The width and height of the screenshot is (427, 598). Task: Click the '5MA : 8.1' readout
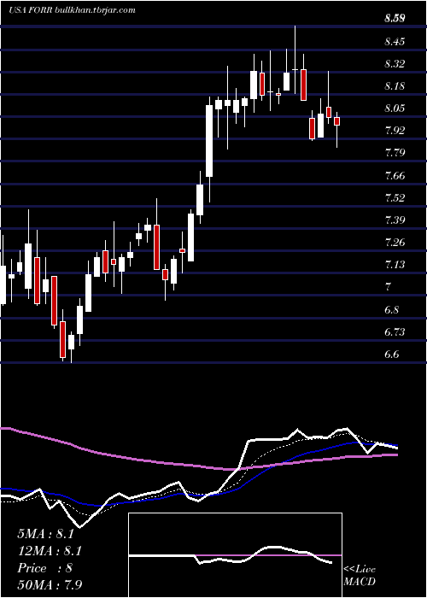(45, 534)
